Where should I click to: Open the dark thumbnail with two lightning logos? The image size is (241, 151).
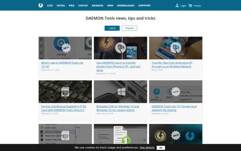coord(176,134)
